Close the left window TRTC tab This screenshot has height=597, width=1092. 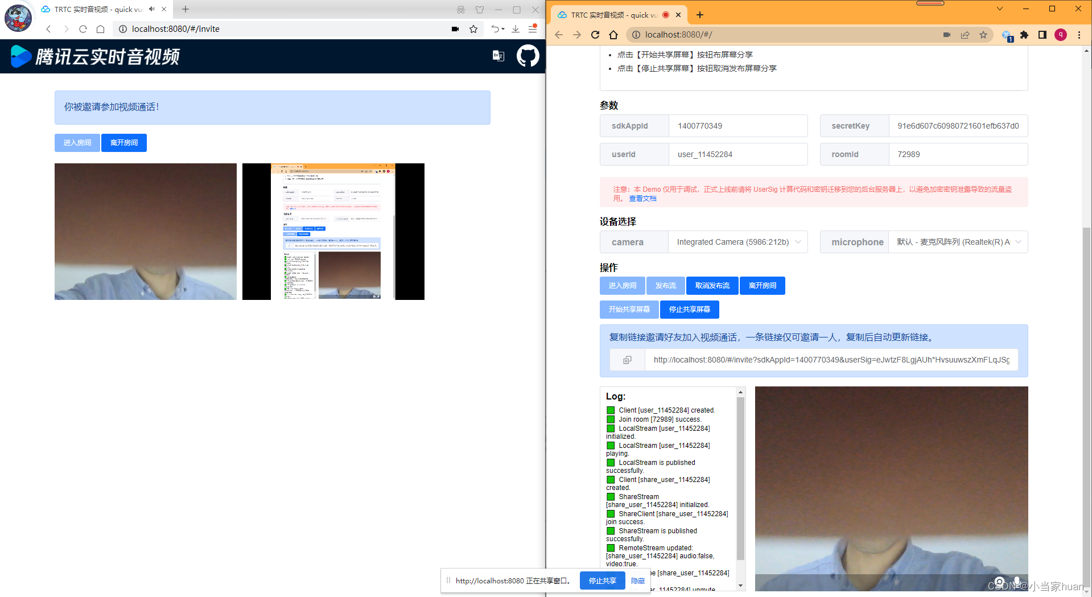164,9
